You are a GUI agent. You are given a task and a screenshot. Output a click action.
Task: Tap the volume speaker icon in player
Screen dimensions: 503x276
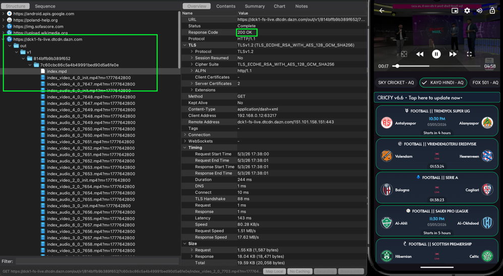coord(479,11)
